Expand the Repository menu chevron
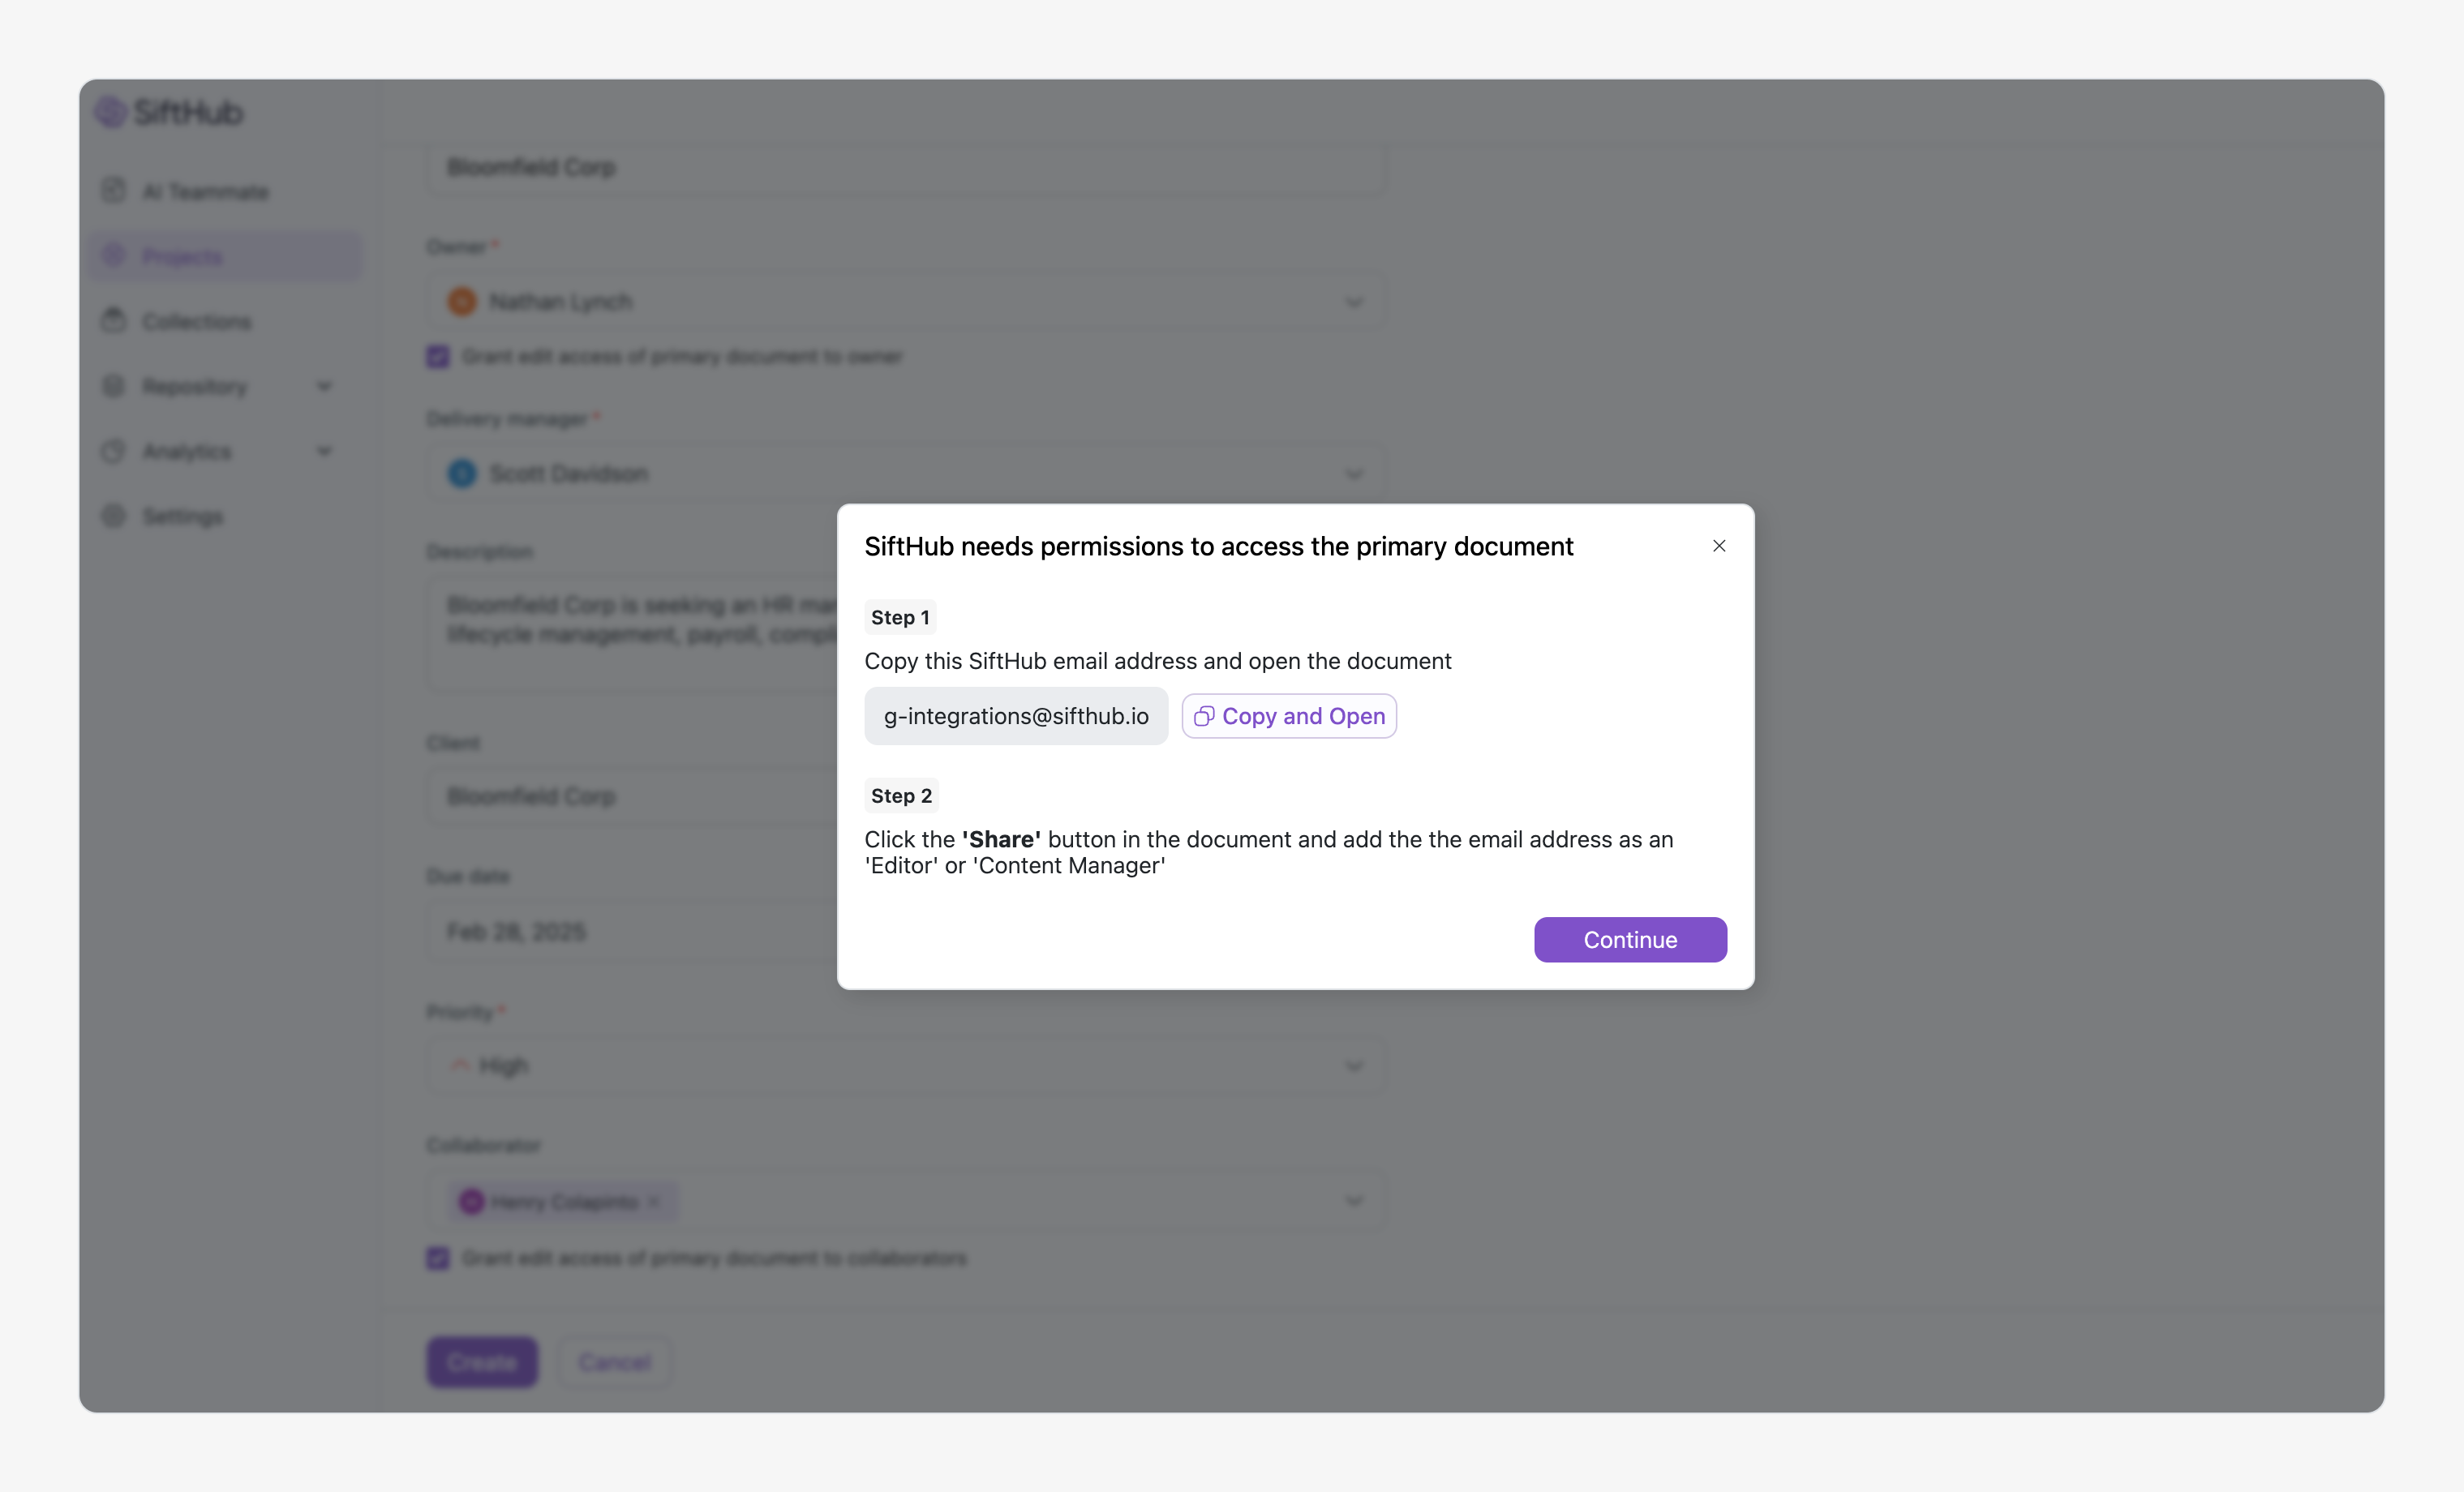Screen dimensions: 2464x1492 click(324, 386)
